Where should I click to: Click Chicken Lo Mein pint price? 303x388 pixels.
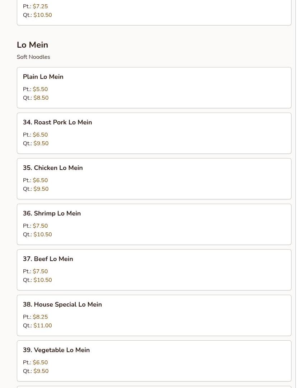pos(40,180)
